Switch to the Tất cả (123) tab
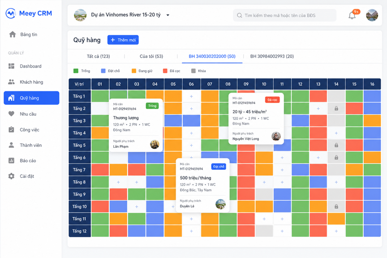Image resolution: width=387 pixels, height=258 pixels. pyautogui.click(x=98, y=56)
